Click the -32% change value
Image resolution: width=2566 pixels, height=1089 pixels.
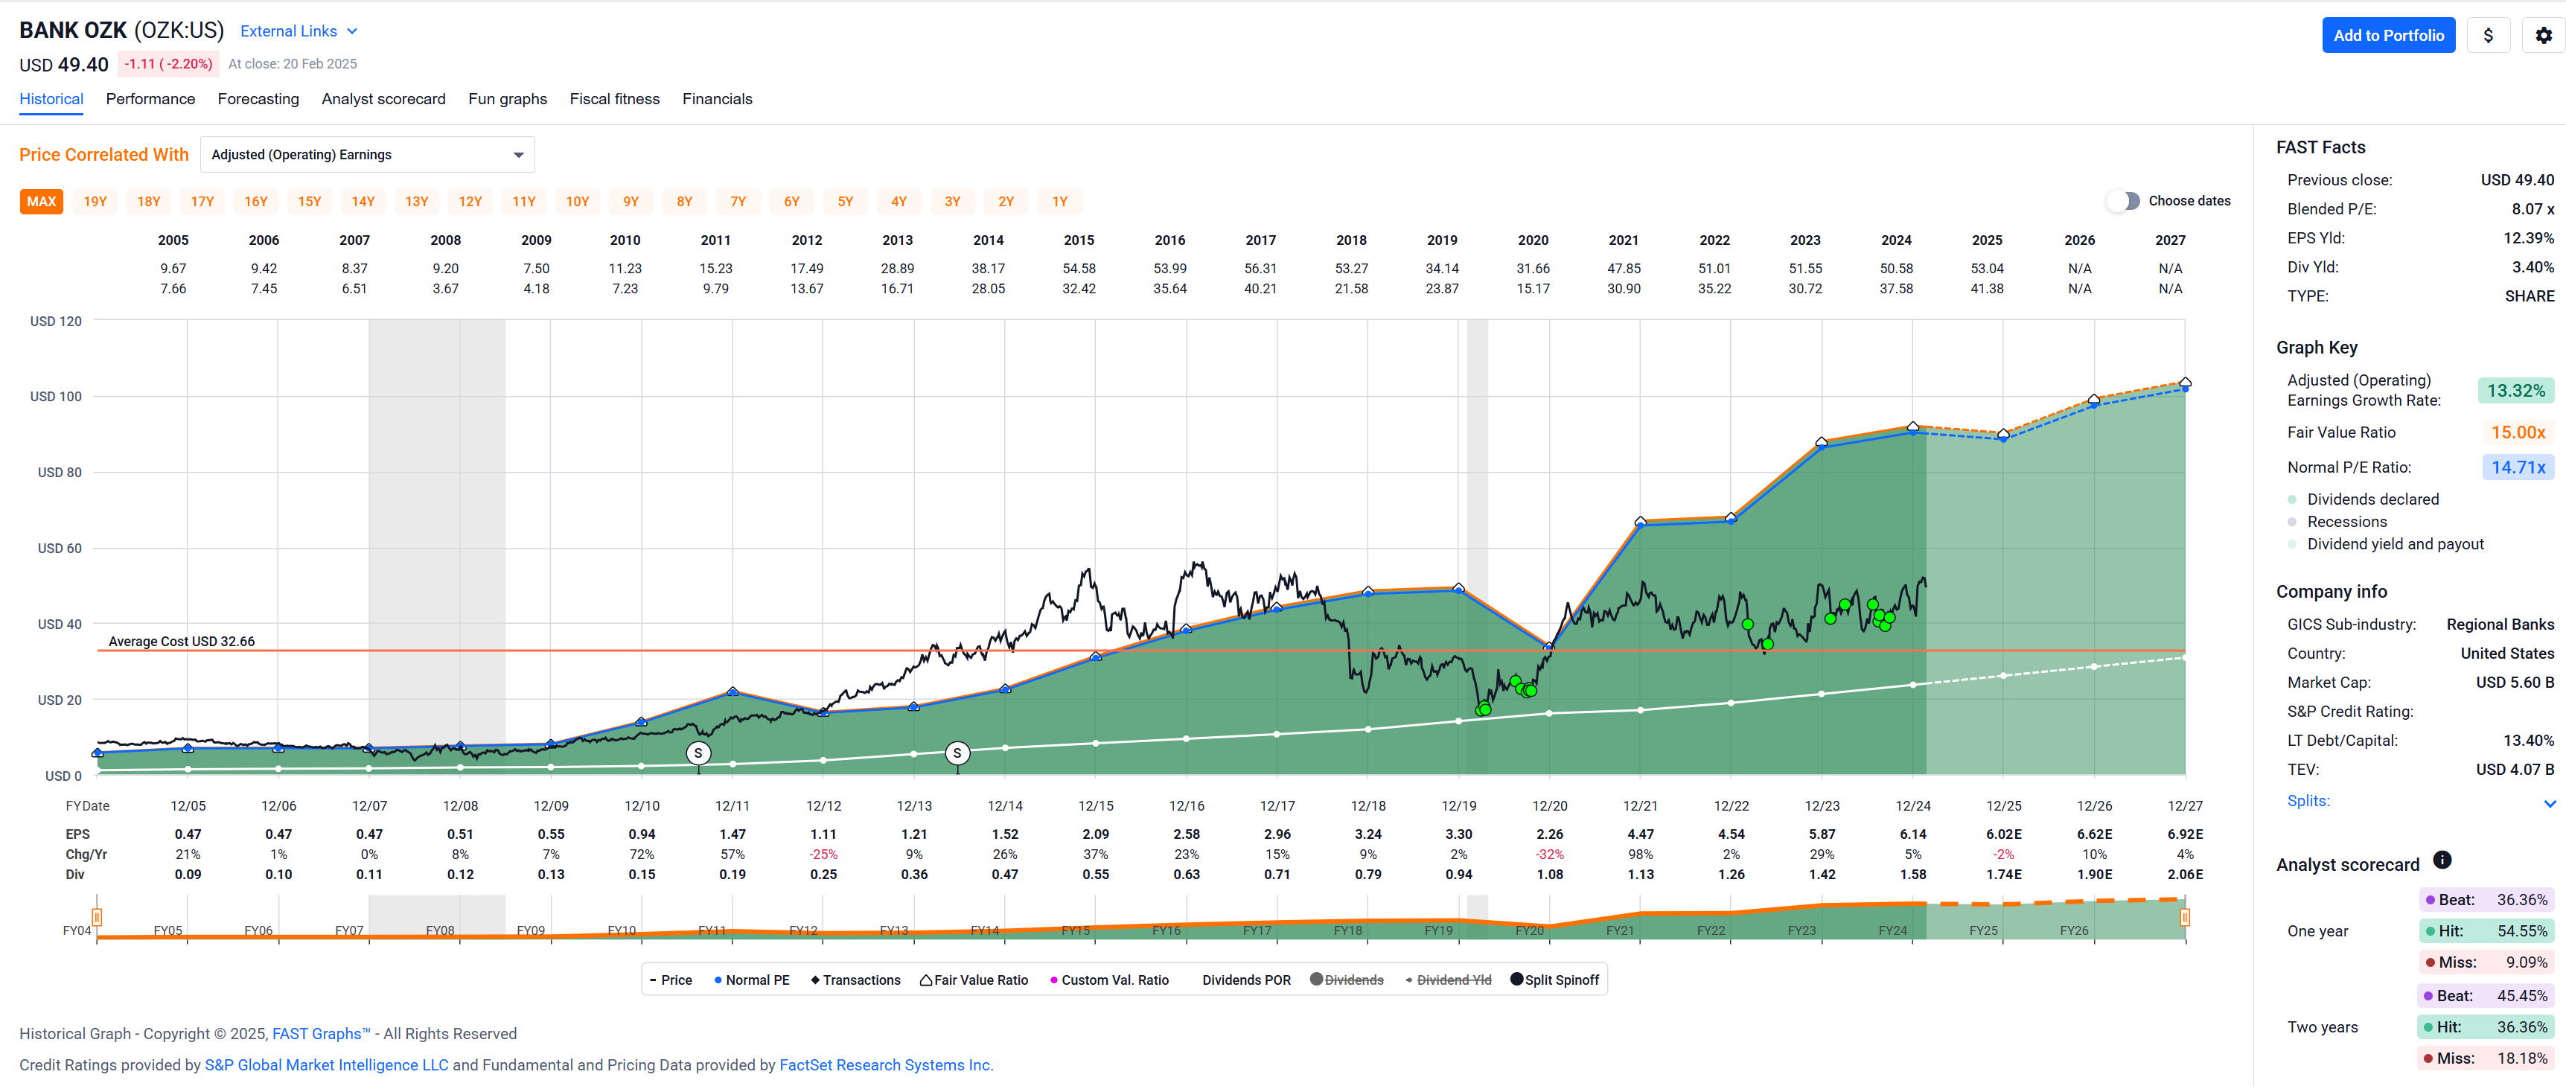pyautogui.click(x=1549, y=855)
